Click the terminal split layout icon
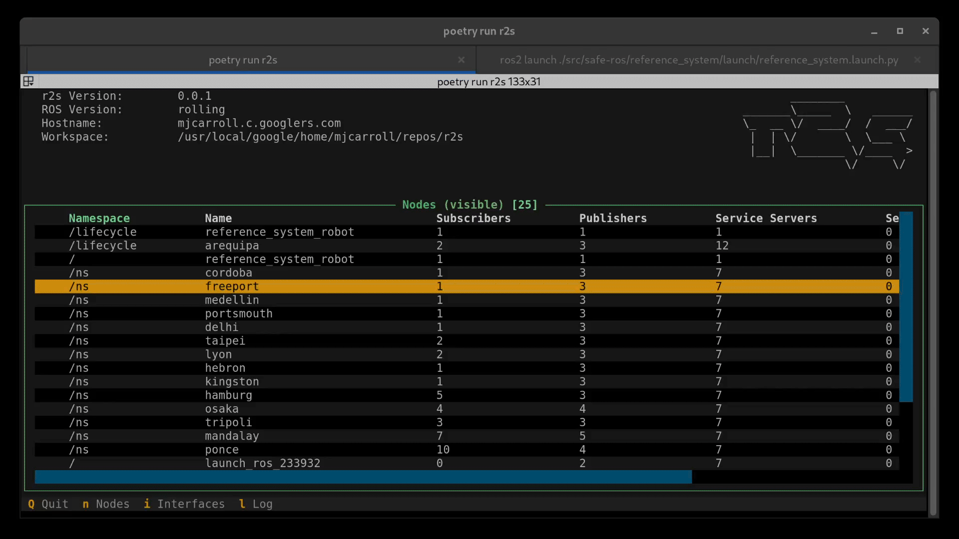959x539 pixels. [x=28, y=81]
